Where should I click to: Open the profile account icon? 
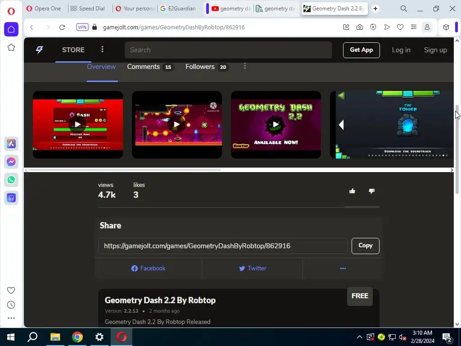[427, 27]
